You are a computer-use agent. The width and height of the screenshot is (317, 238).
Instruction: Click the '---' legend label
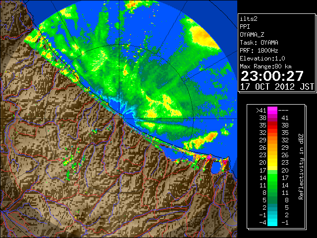(x=283, y=110)
